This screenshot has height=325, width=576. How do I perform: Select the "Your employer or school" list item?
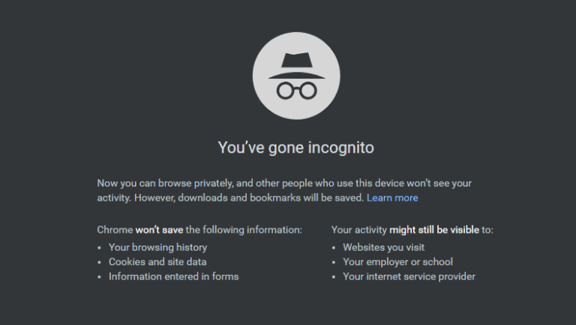point(397,262)
